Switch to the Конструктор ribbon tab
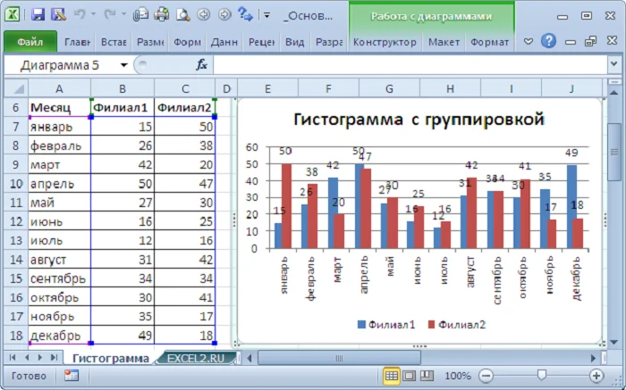 click(385, 42)
